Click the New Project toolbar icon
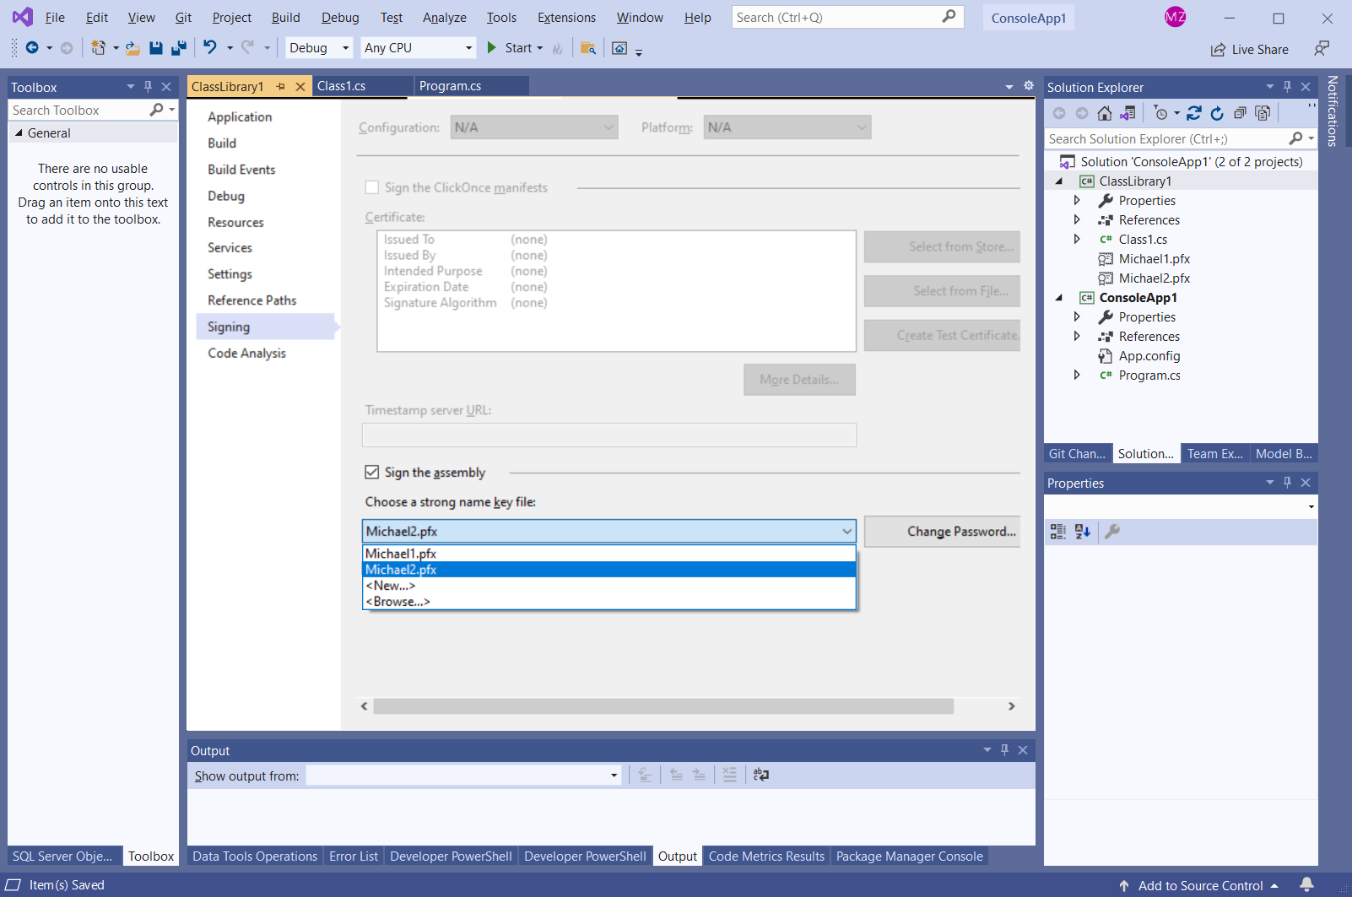The height and width of the screenshot is (897, 1352). coord(99,48)
